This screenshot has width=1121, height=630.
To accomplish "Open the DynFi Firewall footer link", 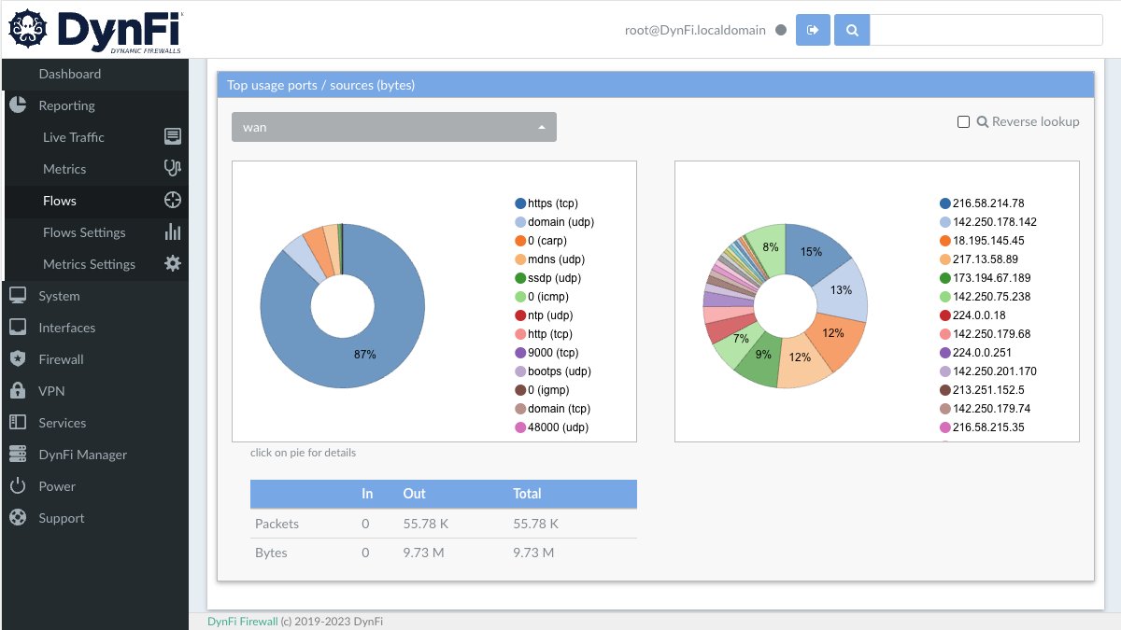I will click(241, 621).
